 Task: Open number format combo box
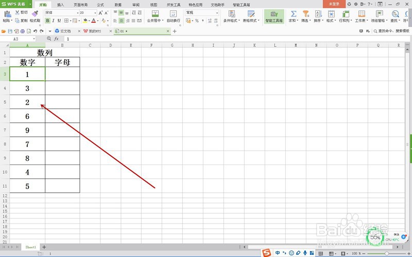tap(202, 12)
